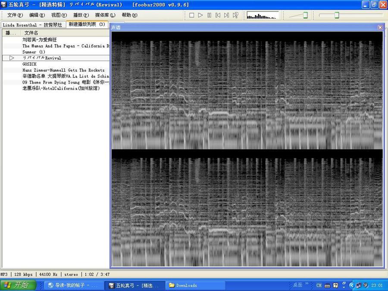Stop playback with the square Stop button
388x291 pixels.
[191, 16]
